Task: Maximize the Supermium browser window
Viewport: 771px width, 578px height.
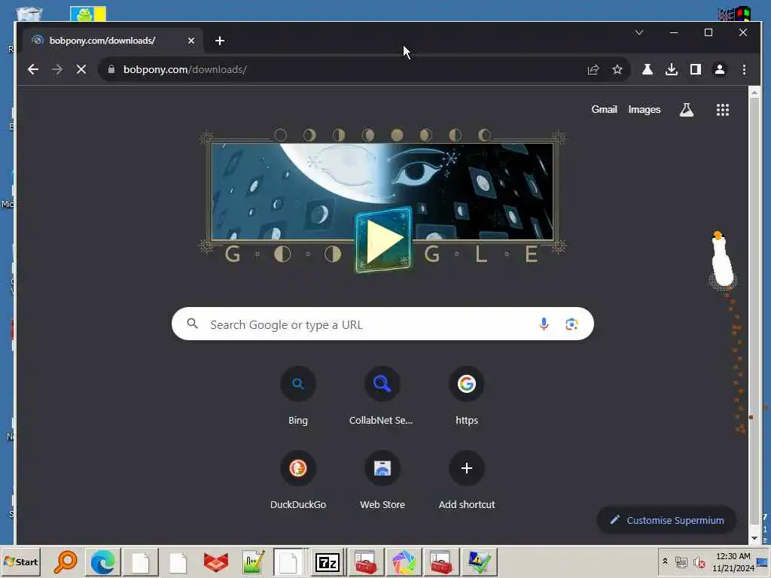Action: pyautogui.click(x=708, y=32)
